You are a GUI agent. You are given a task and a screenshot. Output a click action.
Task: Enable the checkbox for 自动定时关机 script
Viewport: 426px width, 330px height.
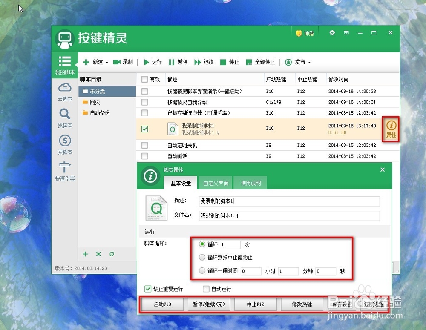[x=144, y=145]
